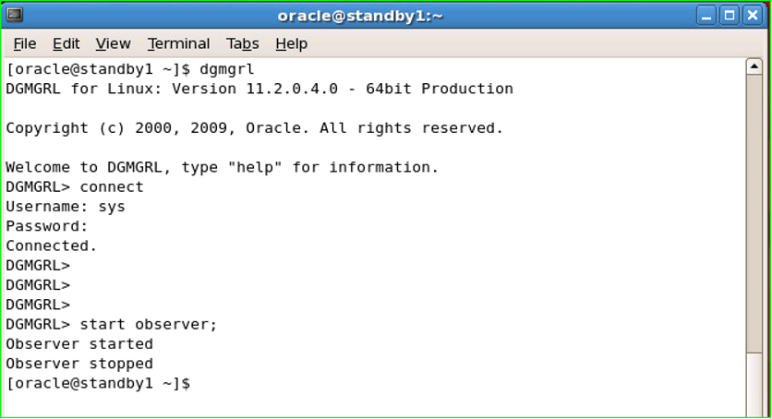772x419 pixels.
Task: Click the window title oracle@standby1:~
Action: pos(360,16)
